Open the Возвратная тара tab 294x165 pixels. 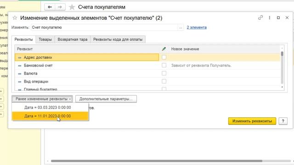73,39
